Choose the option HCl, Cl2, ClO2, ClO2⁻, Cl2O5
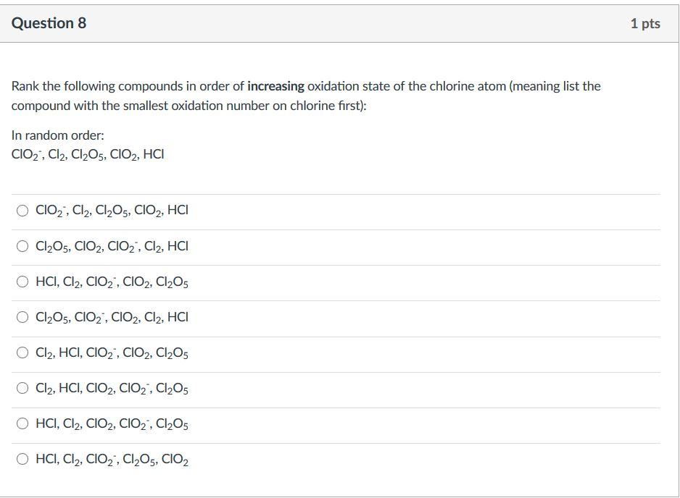 click(21, 424)
